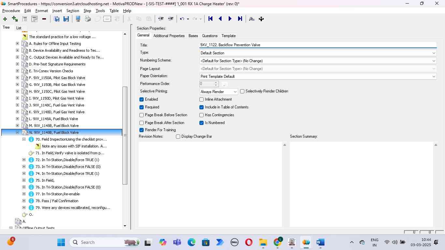Screen dimensions: 445x250
Task: Open the Tools menu
Action: (x=100, y=11)
